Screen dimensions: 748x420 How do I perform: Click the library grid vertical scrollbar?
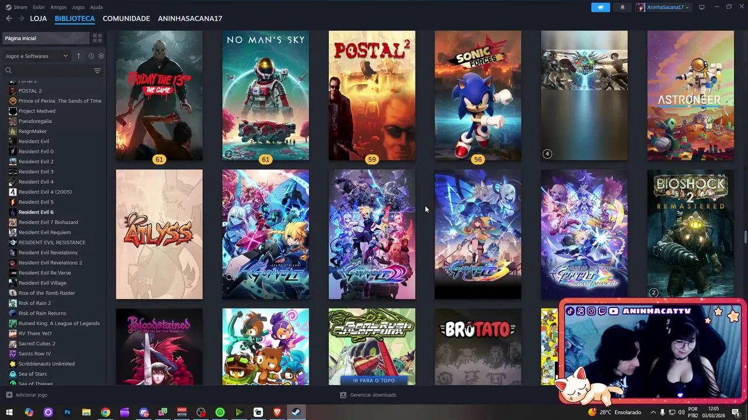[745, 238]
